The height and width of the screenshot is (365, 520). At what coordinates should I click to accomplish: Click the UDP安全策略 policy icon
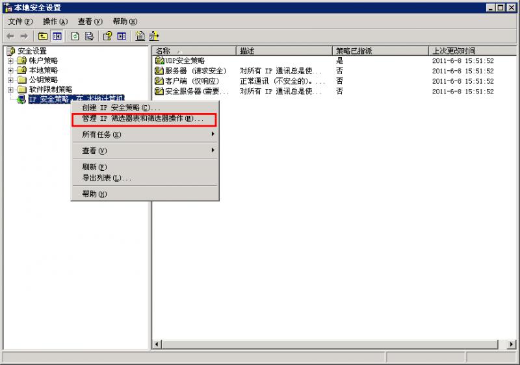pyautogui.click(x=159, y=60)
